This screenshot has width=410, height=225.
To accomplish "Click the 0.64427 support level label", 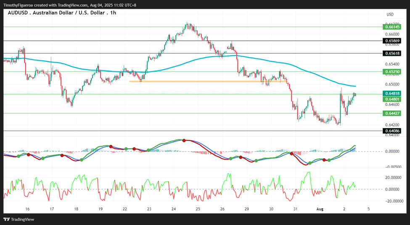I will click(x=391, y=113).
